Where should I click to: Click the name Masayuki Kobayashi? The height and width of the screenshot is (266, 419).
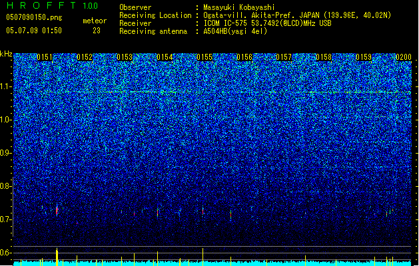click(x=239, y=7)
